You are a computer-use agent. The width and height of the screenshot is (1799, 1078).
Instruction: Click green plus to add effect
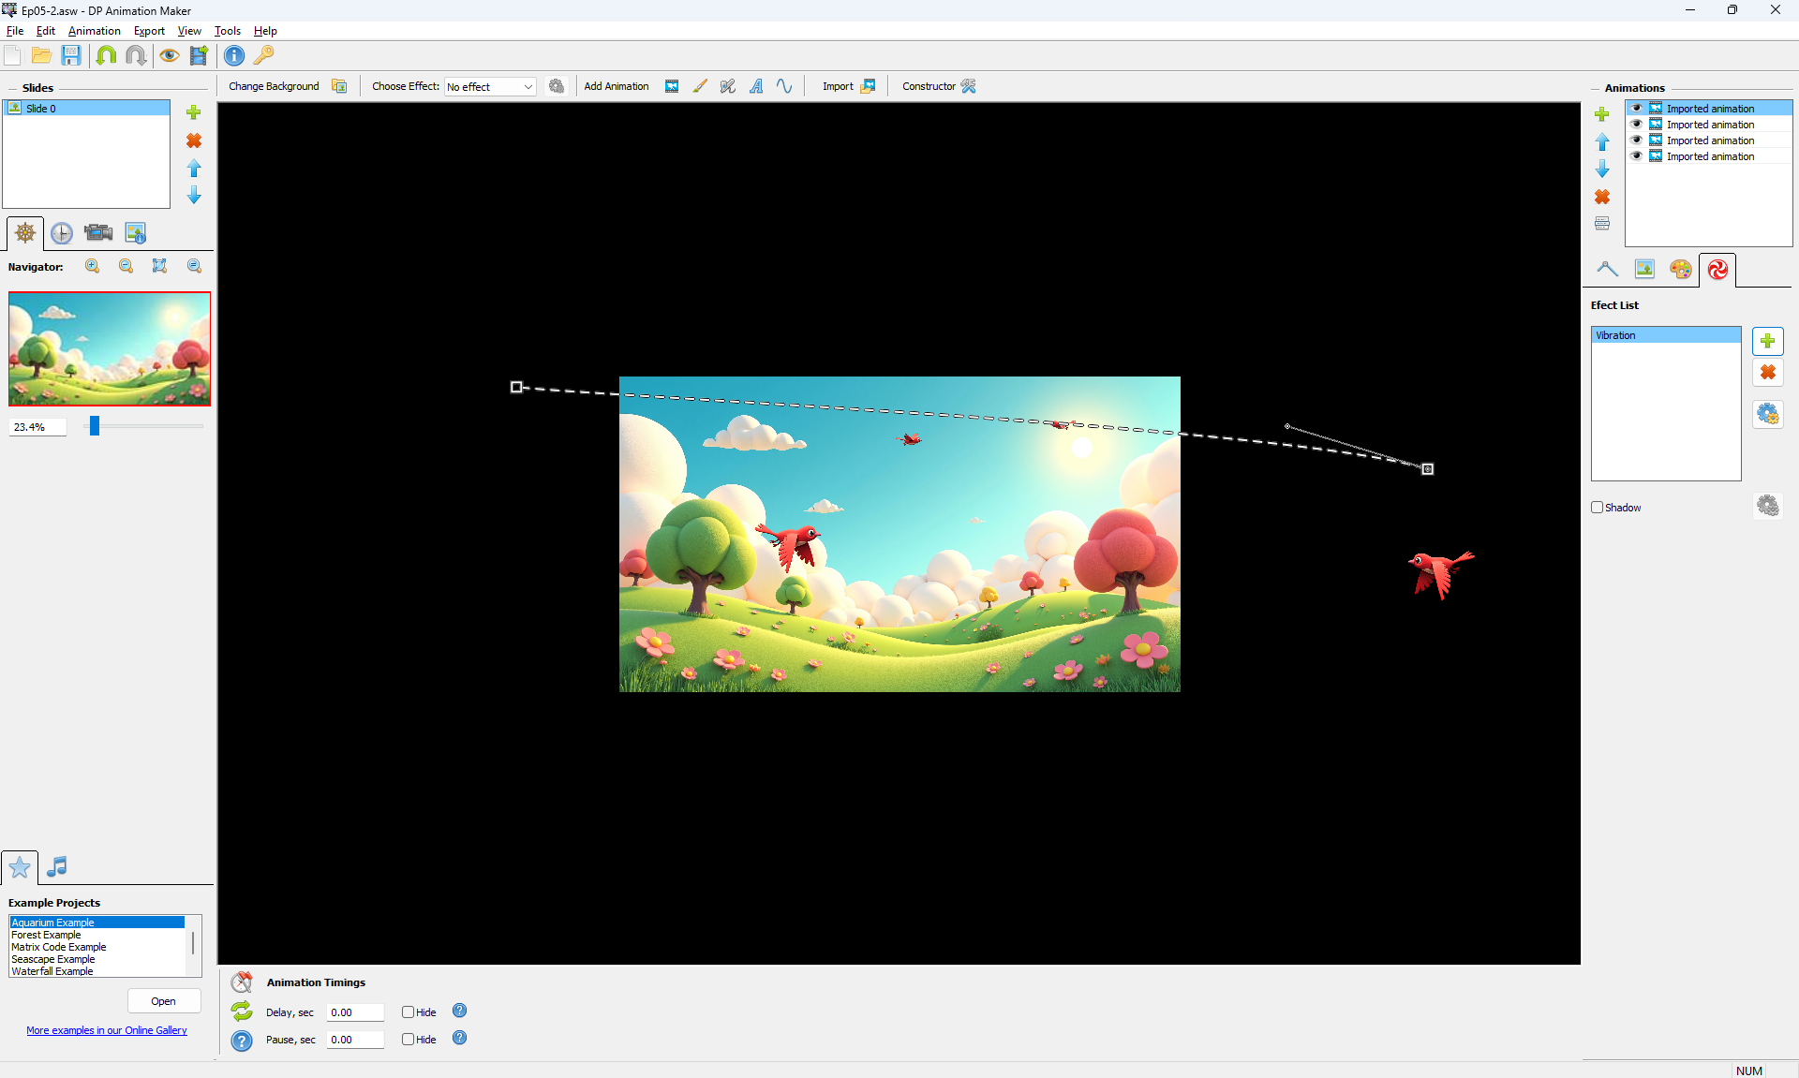(x=1767, y=341)
